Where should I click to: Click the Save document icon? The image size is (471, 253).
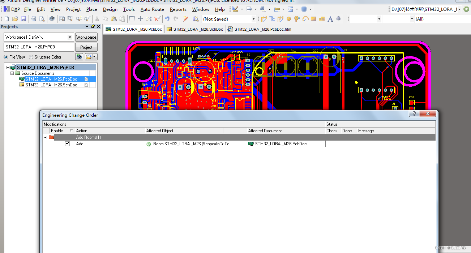click(23, 19)
